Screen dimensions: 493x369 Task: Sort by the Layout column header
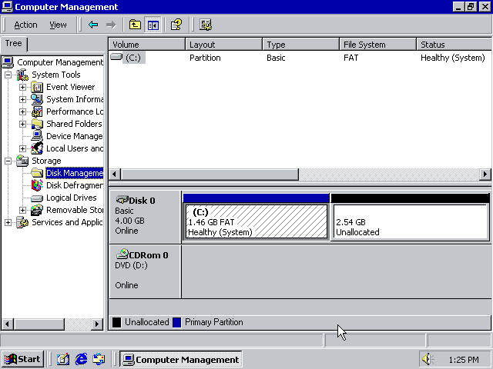224,45
